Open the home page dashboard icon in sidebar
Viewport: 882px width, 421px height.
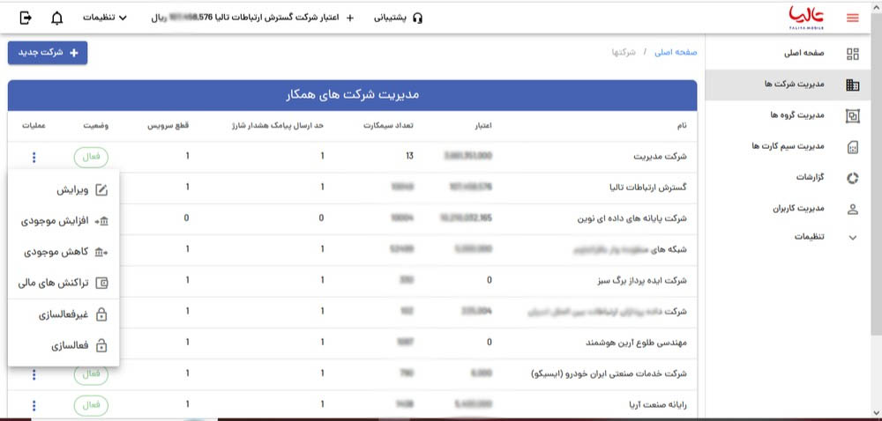(852, 54)
